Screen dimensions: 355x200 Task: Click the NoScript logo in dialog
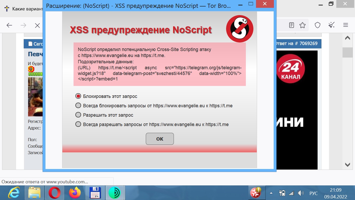point(240,29)
